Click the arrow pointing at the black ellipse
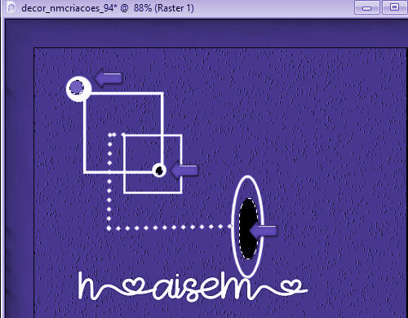The width and height of the screenshot is (408, 318). click(264, 231)
